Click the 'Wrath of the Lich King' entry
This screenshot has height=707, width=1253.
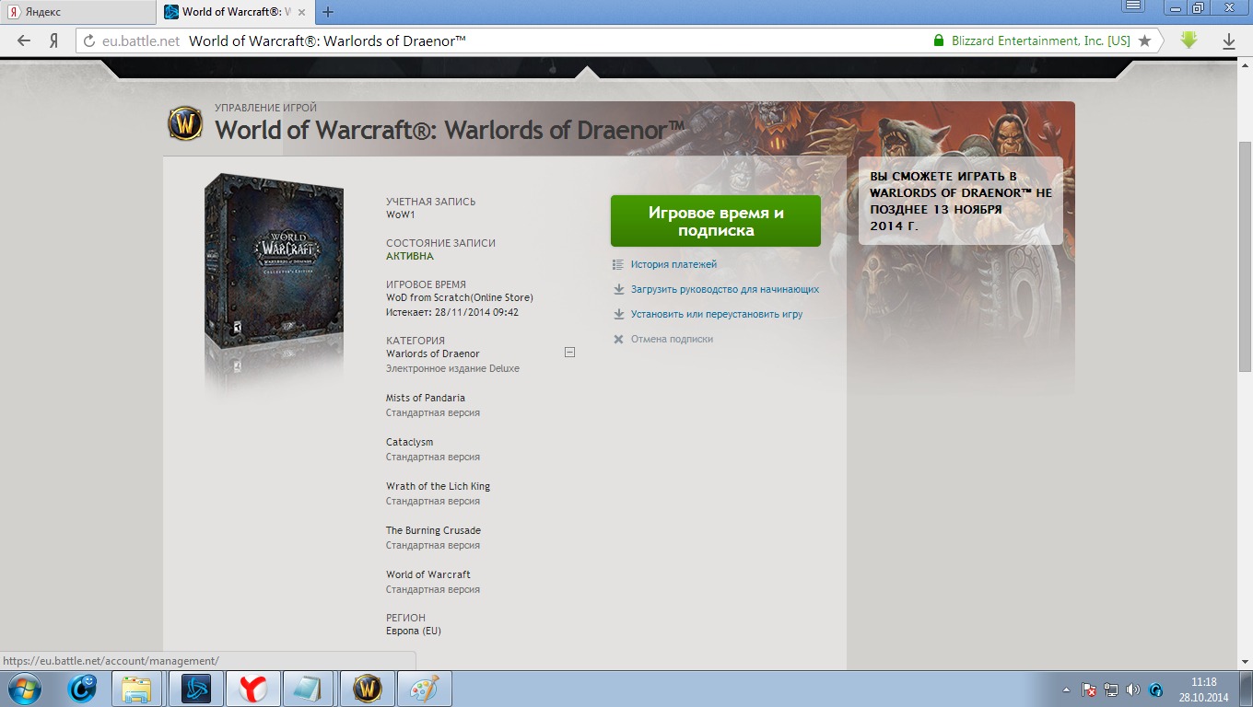438,486
